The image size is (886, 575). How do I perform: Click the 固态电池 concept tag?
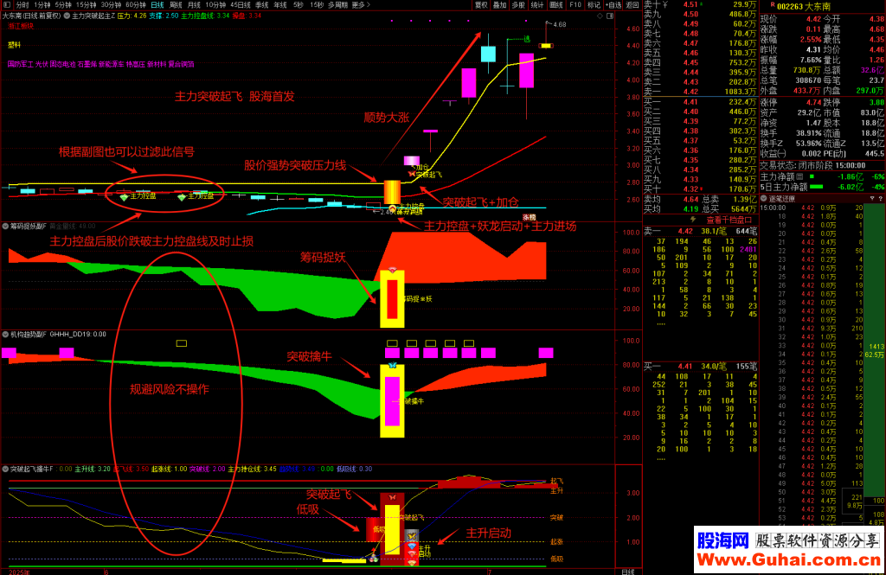point(62,64)
